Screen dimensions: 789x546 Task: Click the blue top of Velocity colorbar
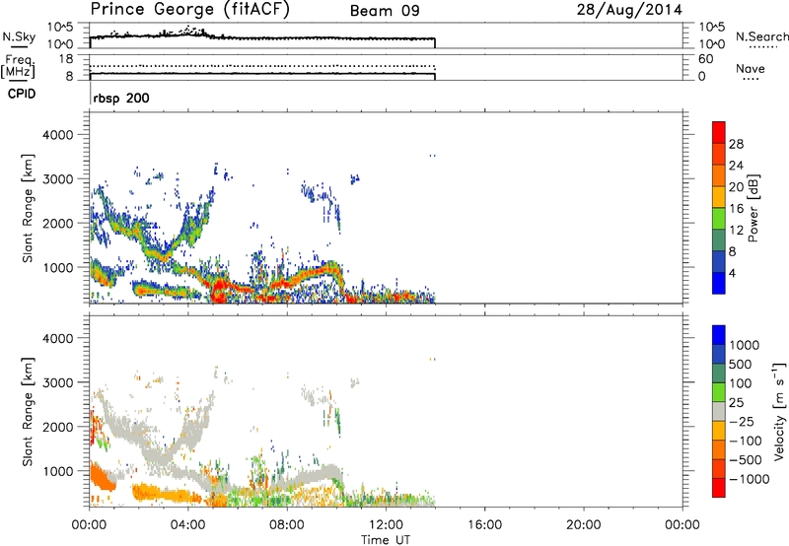pyautogui.click(x=719, y=335)
